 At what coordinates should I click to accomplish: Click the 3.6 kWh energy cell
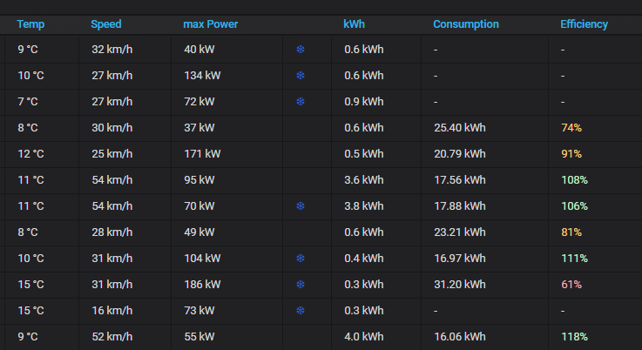pos(364,179)
